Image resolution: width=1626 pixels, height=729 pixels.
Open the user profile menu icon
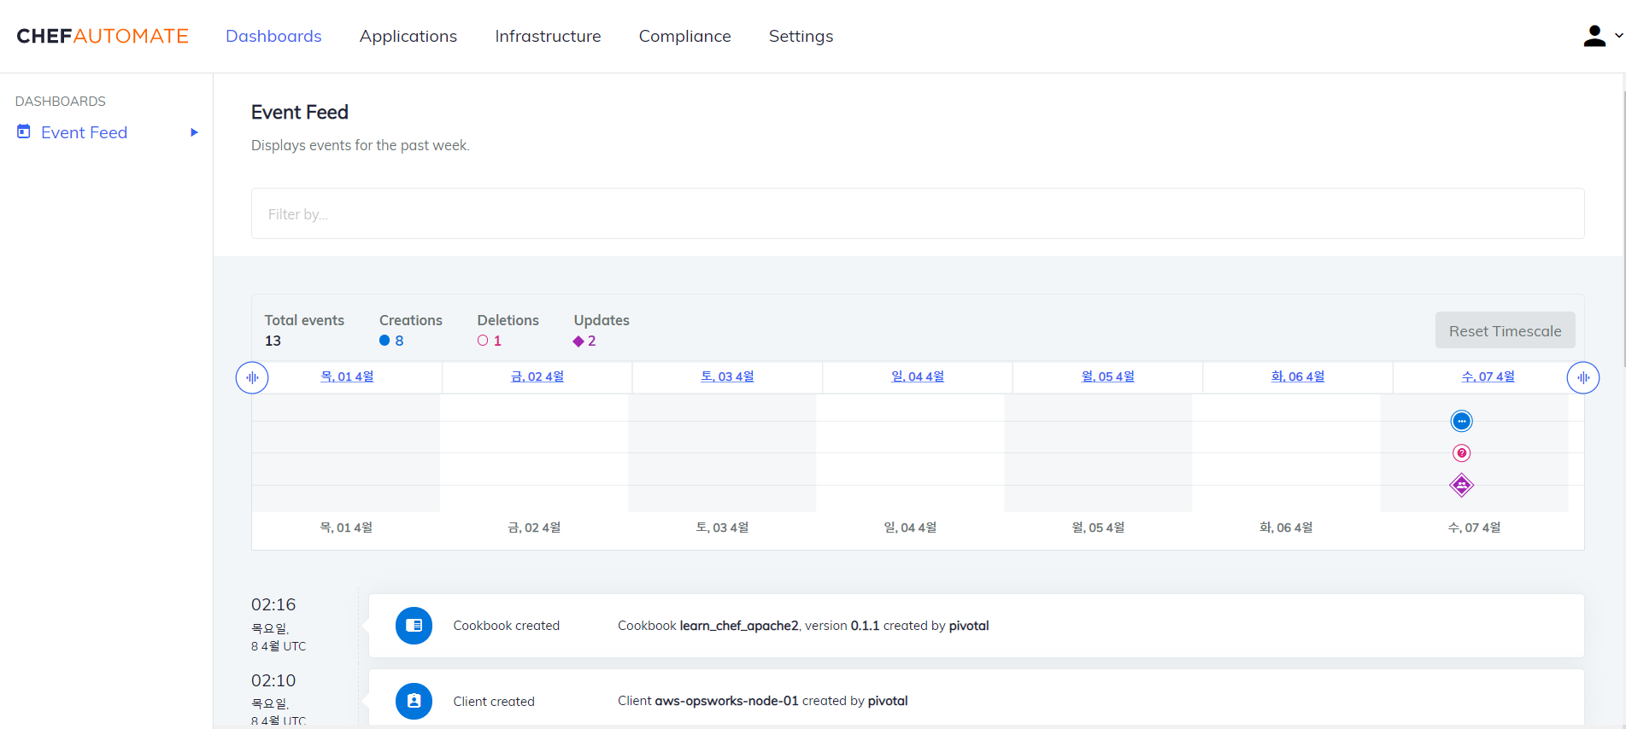[x=1594, y=36]
